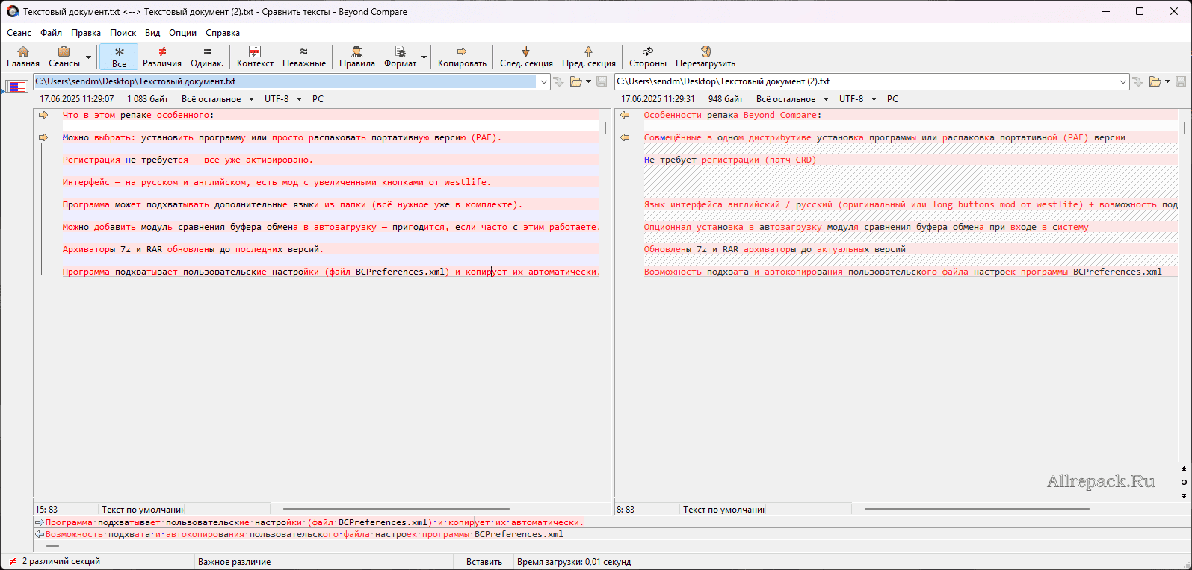Expand the Сеансы dropdown arrow
The height and width of the screenshot is (570, 1192).
pos(89,57)
